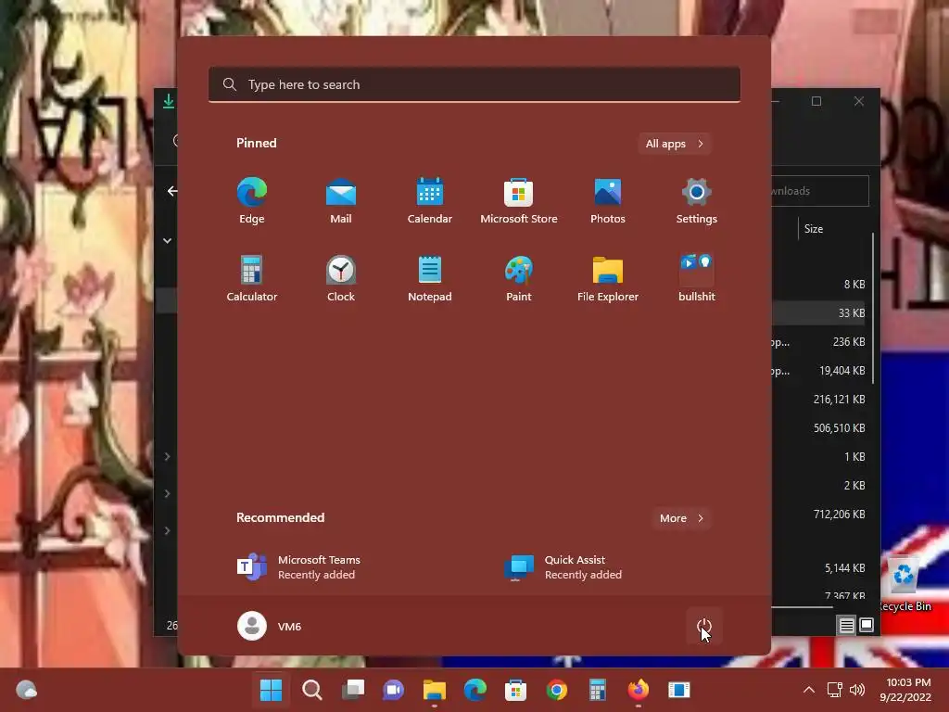
Task: Close the File Explorer window
Action: coord(859,101)
